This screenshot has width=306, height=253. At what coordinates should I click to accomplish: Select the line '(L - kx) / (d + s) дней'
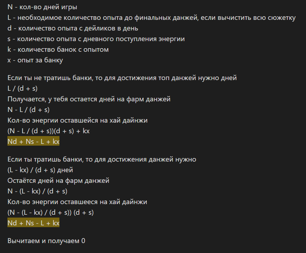40,170
